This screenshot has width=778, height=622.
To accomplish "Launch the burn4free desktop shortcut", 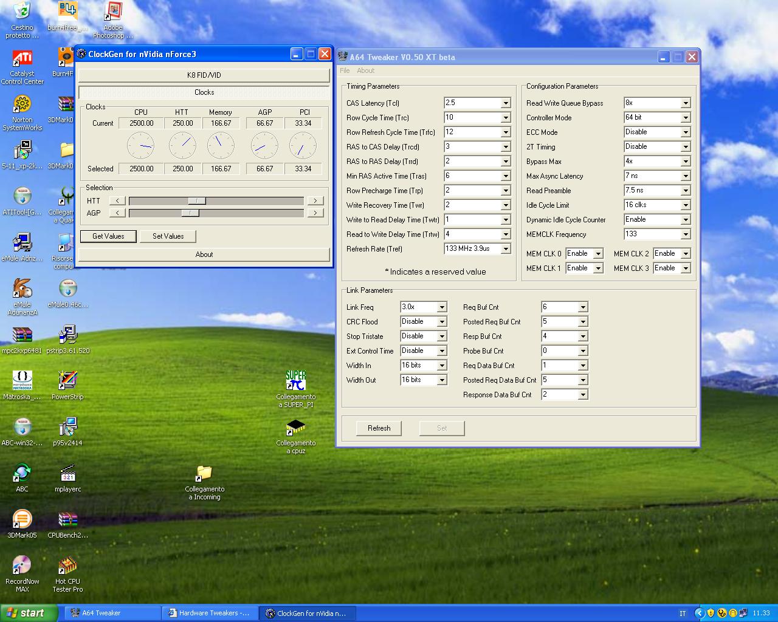I will pos(67,11).
